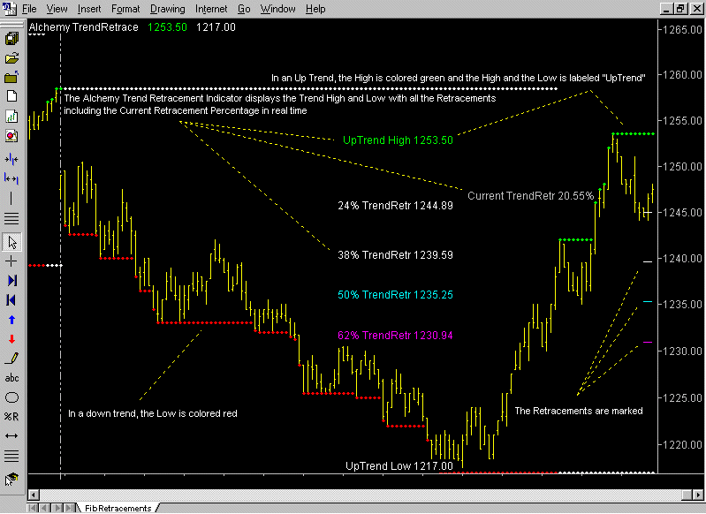706x514 pixels.
Task: Click the red ball document icon
Action: (11, 135)
